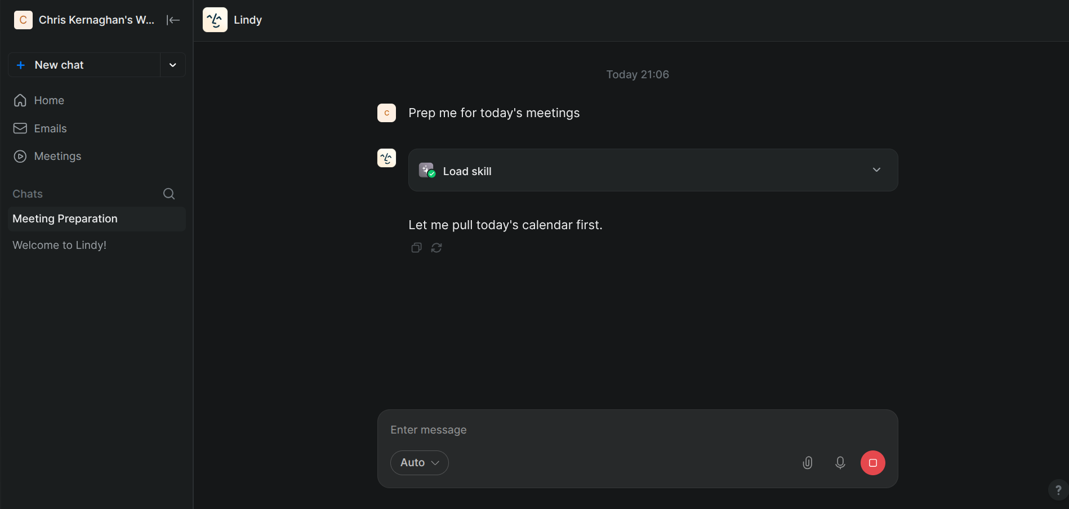Open the New chat dropdown arrow
Screen dimensions: 1069x509
[173, 65]
